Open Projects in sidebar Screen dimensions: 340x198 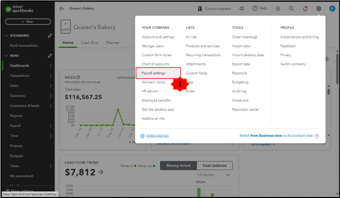pyautogui.click(x=16, y=146)
